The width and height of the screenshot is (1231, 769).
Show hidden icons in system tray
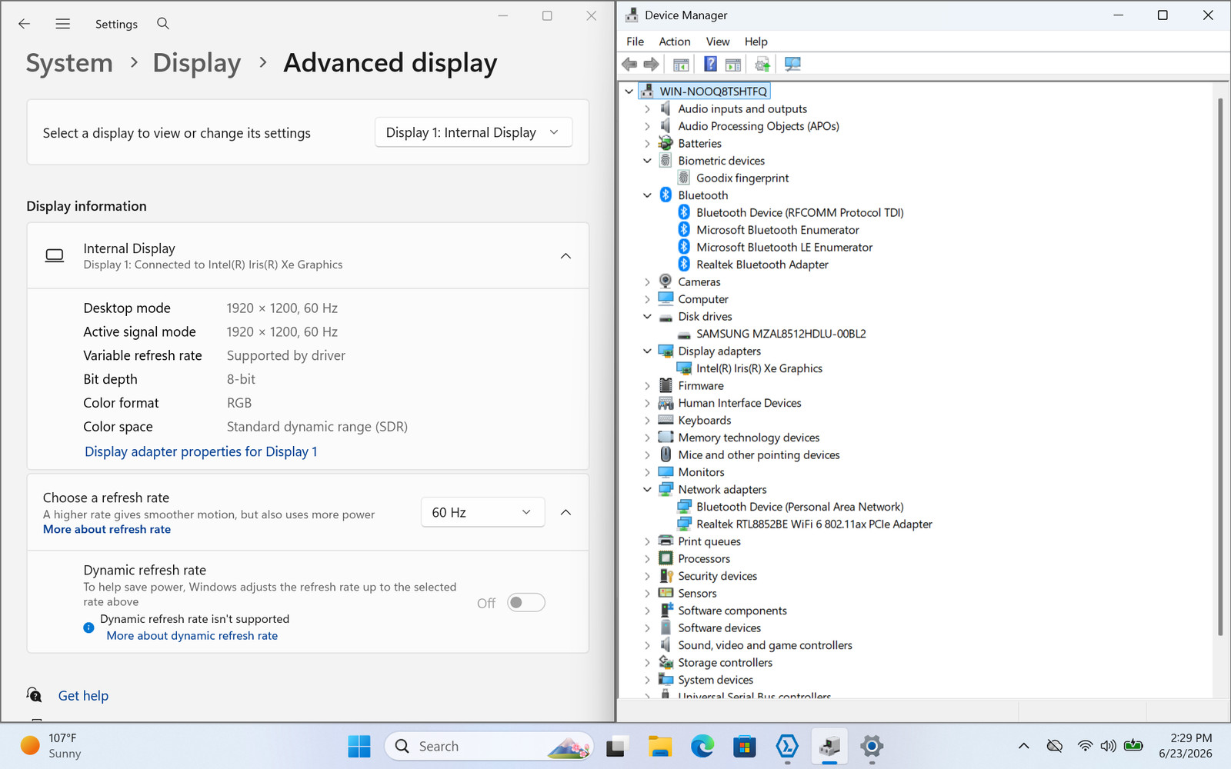(1023, 746)
